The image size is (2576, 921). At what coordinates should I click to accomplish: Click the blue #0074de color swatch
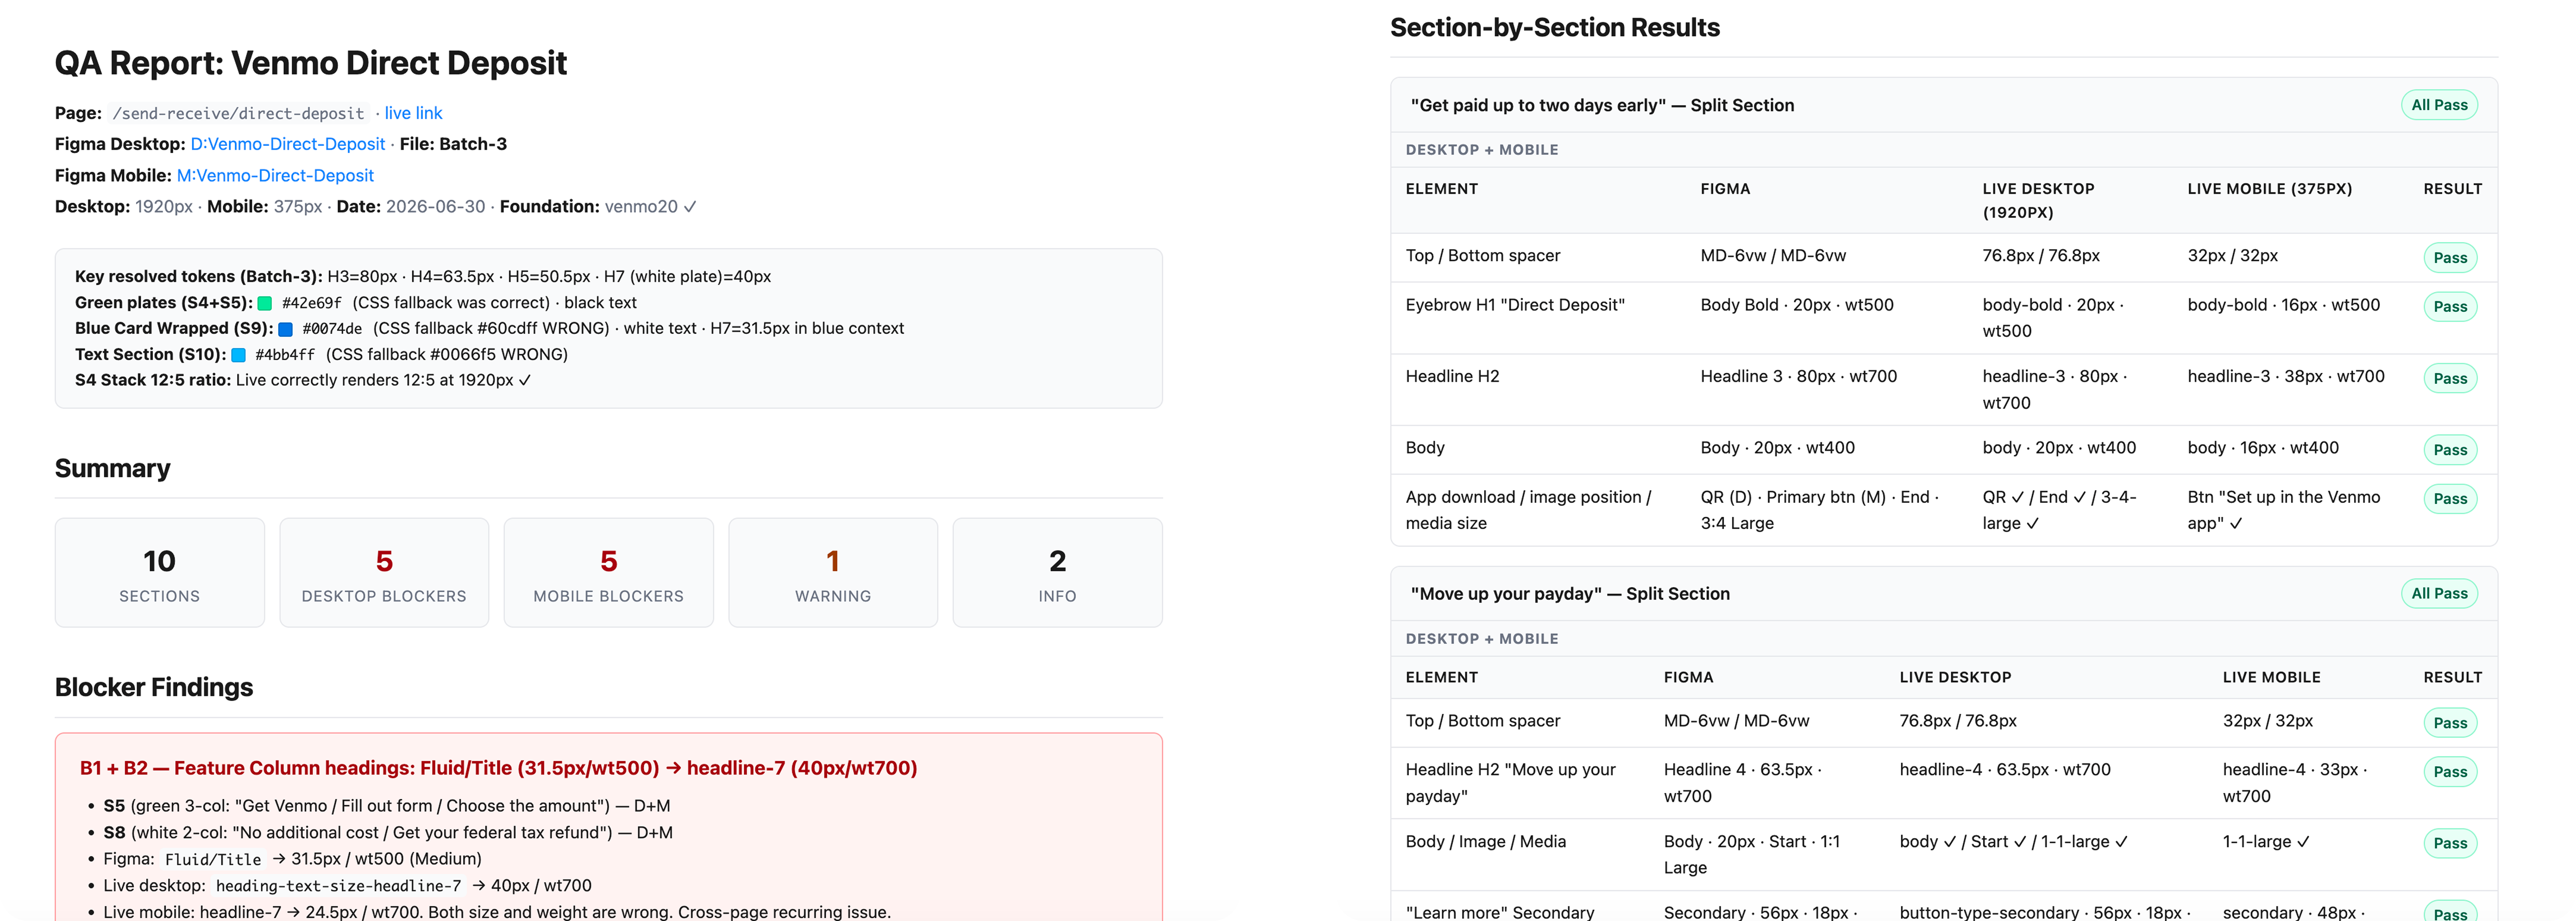[285, 329]
